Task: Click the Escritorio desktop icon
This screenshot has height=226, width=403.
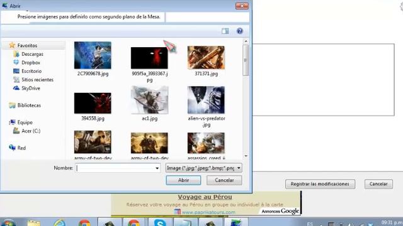Action: [x=16, y=71]
